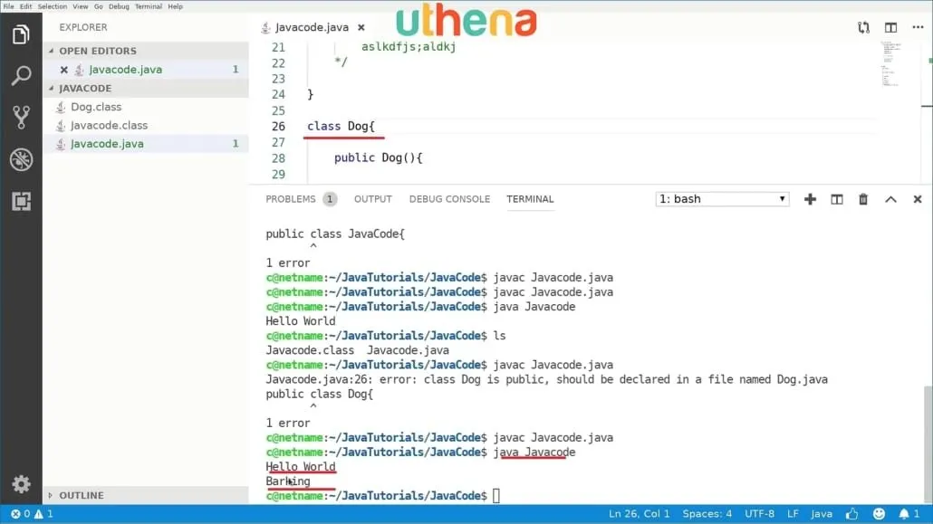Click the EXPLORER panel title
This screenshot has width=933, height=524.
point(83,27)
